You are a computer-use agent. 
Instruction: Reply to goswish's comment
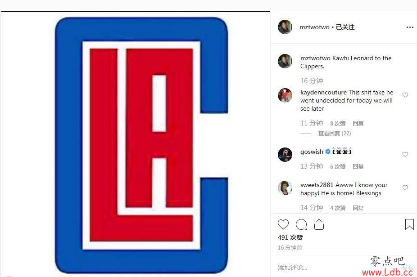(x=358, y=166)
